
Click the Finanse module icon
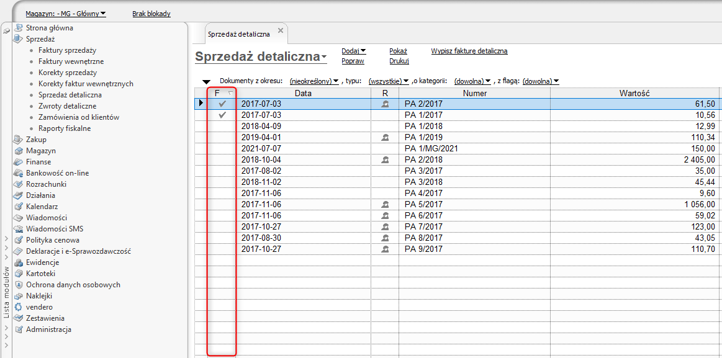pos(19,162)
